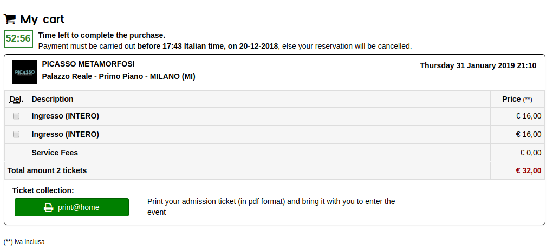Click the Price column header

click(511, 99)
